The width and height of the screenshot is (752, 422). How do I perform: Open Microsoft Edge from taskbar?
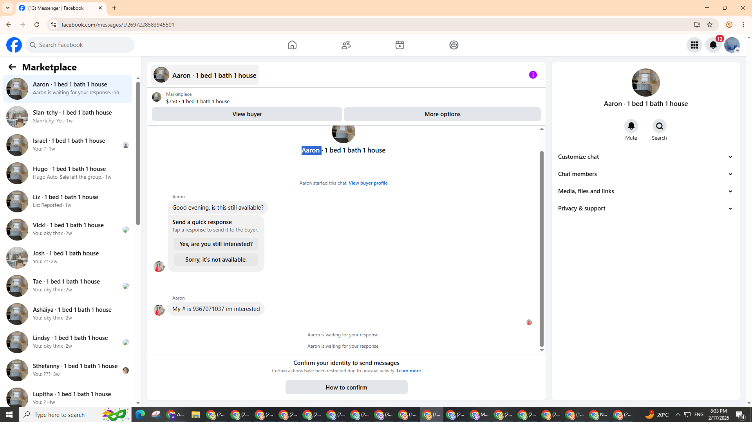(x=140, y=415)
